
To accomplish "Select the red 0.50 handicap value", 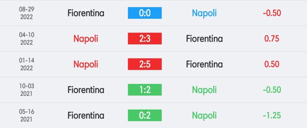I will coord(272,64).
